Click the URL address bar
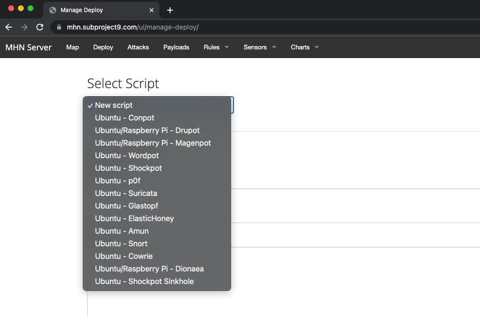The width and height of the screenshot is (480, 316). [x=265, y=27]
